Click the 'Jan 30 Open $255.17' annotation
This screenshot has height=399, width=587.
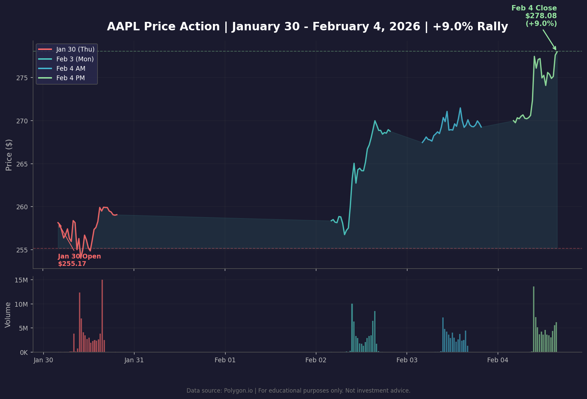[79, 260]
